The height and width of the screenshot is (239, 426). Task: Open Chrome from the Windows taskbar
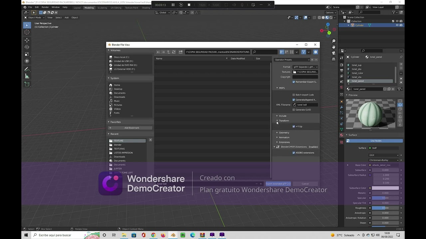[153, 235]
